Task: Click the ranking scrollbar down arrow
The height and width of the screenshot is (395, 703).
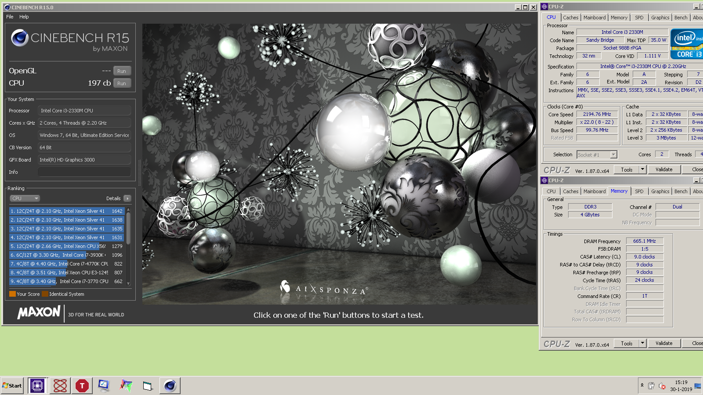Action: (128, 284)
